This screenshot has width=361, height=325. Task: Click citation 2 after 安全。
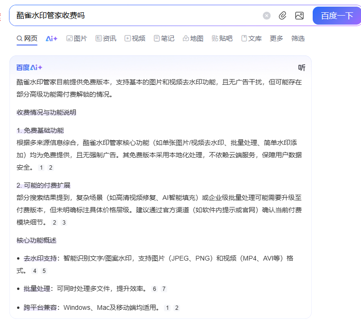pyautogui.click(x=51, y=168)
